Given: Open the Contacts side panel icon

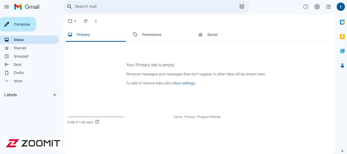Looking at the screenshot, I should tap(342, 65).
